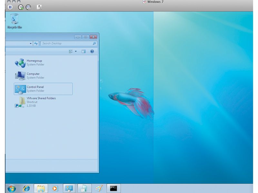The width and height of the screenshot is (258, 193).
Task: Toggle the preview pane in Explorer
Action: tap(84, 51)
